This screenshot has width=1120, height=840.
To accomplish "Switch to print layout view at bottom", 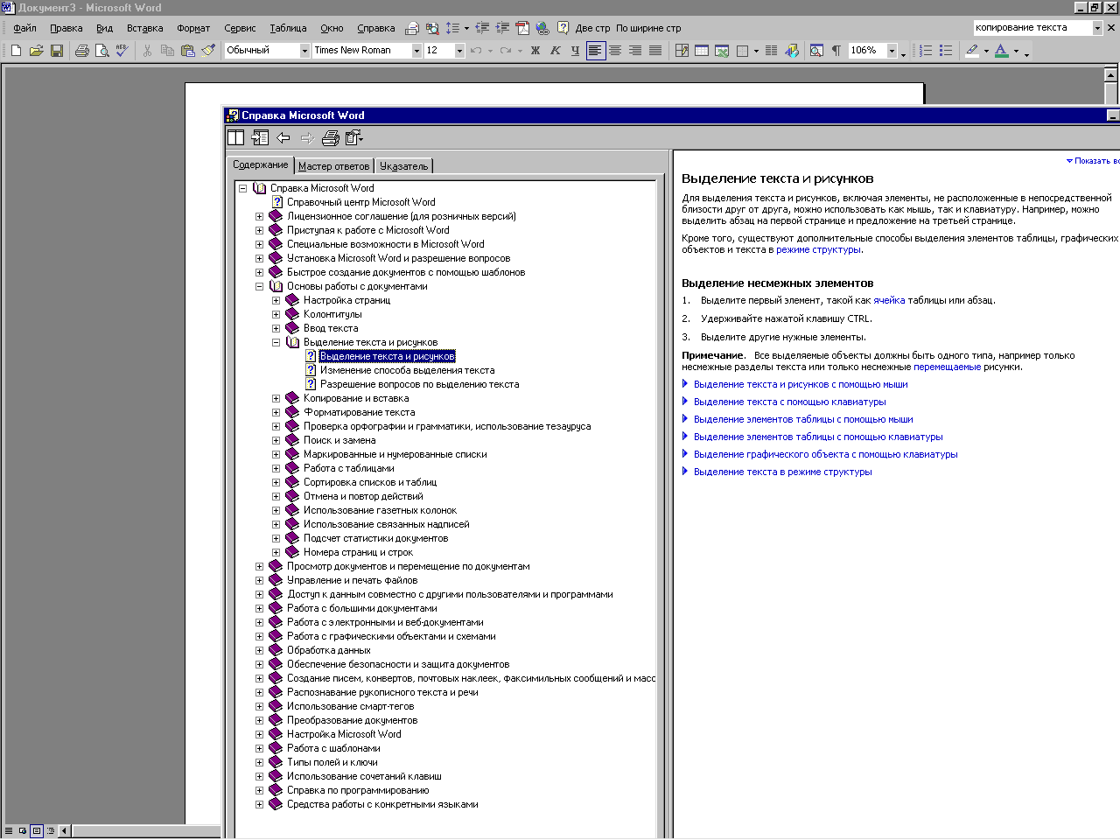I will pos(37,830).
